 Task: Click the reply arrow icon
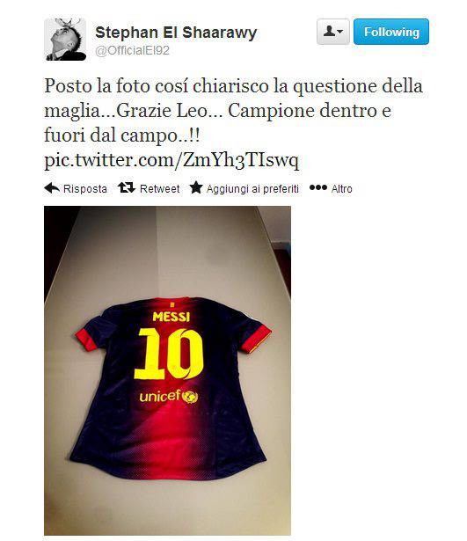pyautogui.click(x=52, y=188)
